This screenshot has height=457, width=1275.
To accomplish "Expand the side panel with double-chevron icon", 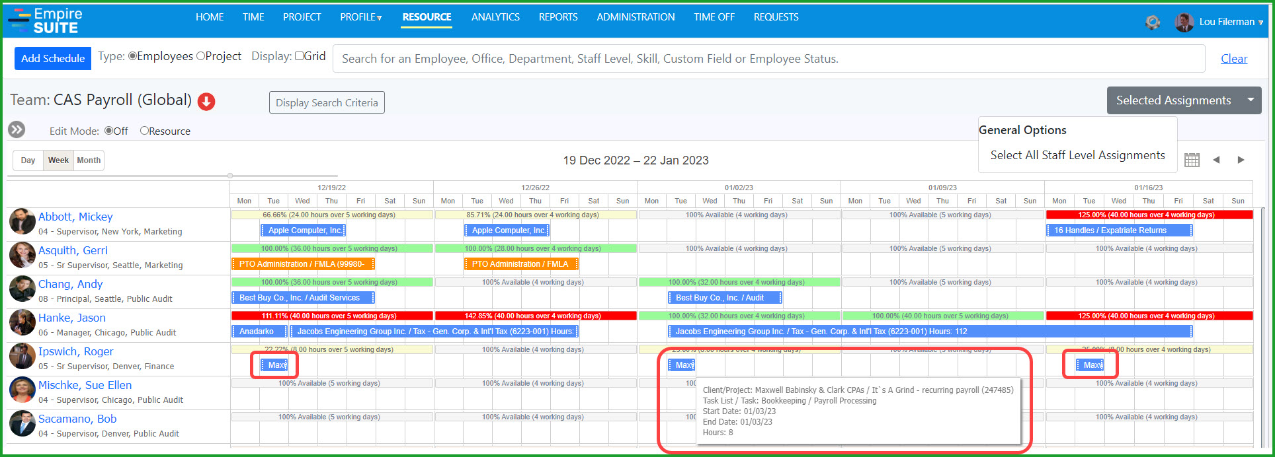I will click(17, 130).
